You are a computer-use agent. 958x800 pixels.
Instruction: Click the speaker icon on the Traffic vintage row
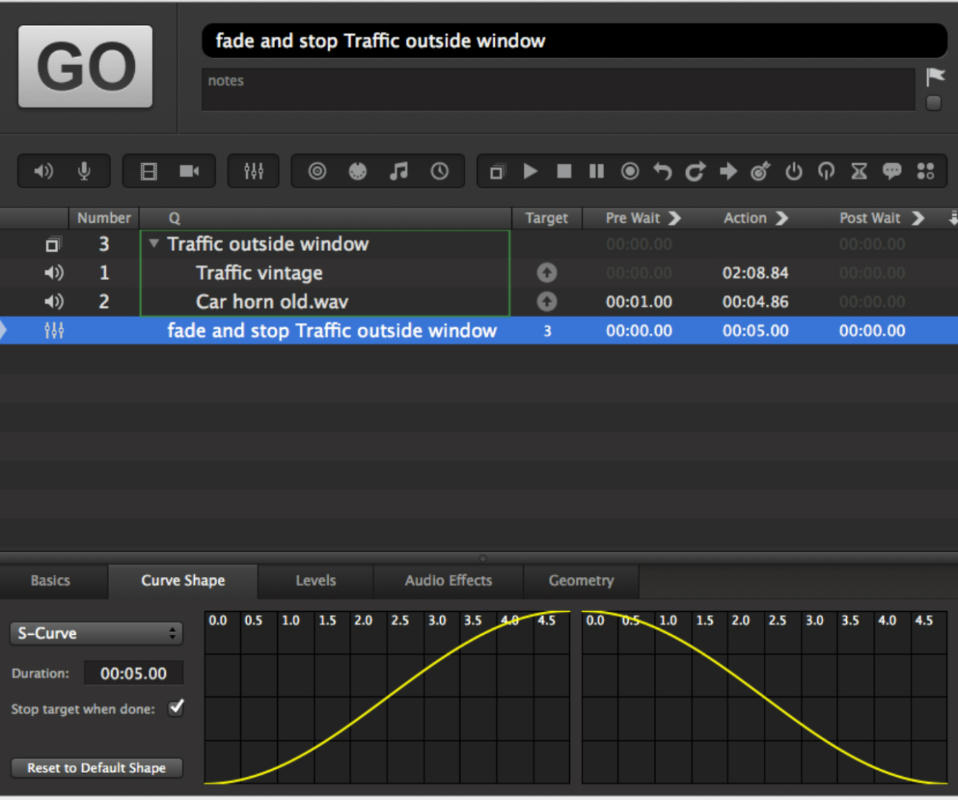tap(53, 273)
